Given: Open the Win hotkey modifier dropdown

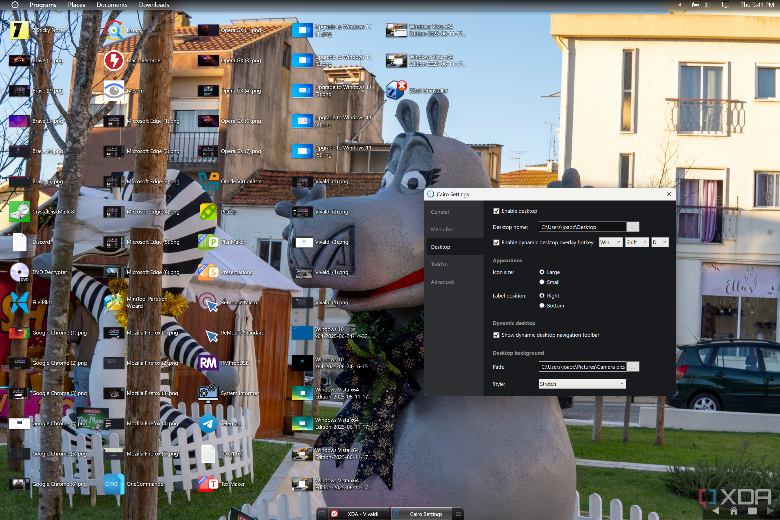Looking at the screenshot, I should tap(610, 242).
